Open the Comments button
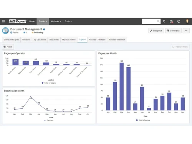 (173, 31)
